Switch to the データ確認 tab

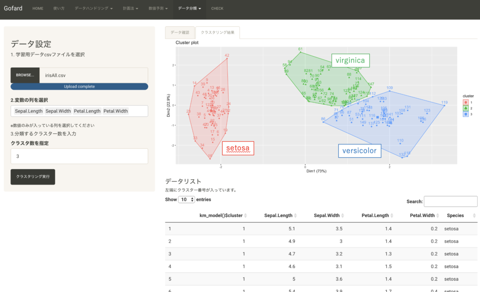coord(180,32)
